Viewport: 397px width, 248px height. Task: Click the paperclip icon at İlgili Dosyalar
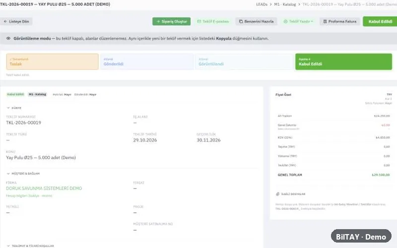pos(277,194)
